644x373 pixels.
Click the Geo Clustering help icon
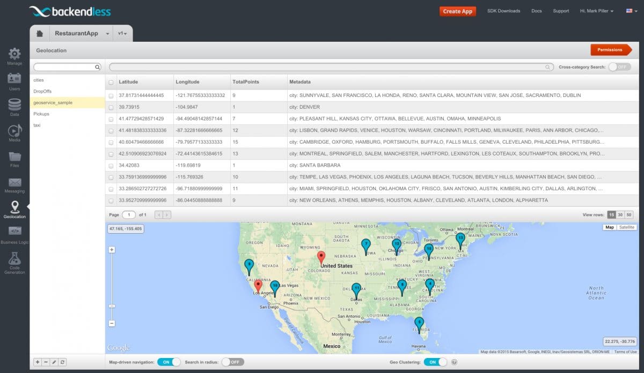(x=454, y=362)
